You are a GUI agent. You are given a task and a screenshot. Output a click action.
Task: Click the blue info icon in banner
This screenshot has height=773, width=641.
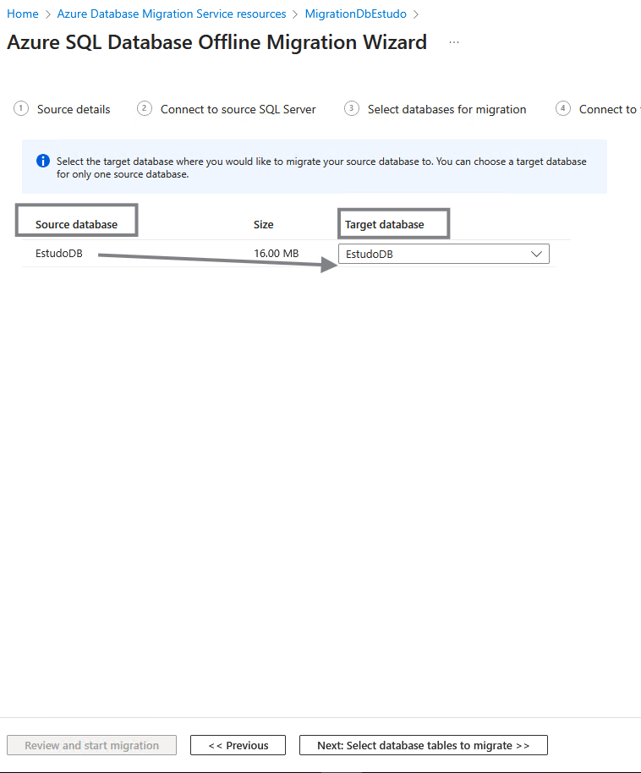[43, 161]
